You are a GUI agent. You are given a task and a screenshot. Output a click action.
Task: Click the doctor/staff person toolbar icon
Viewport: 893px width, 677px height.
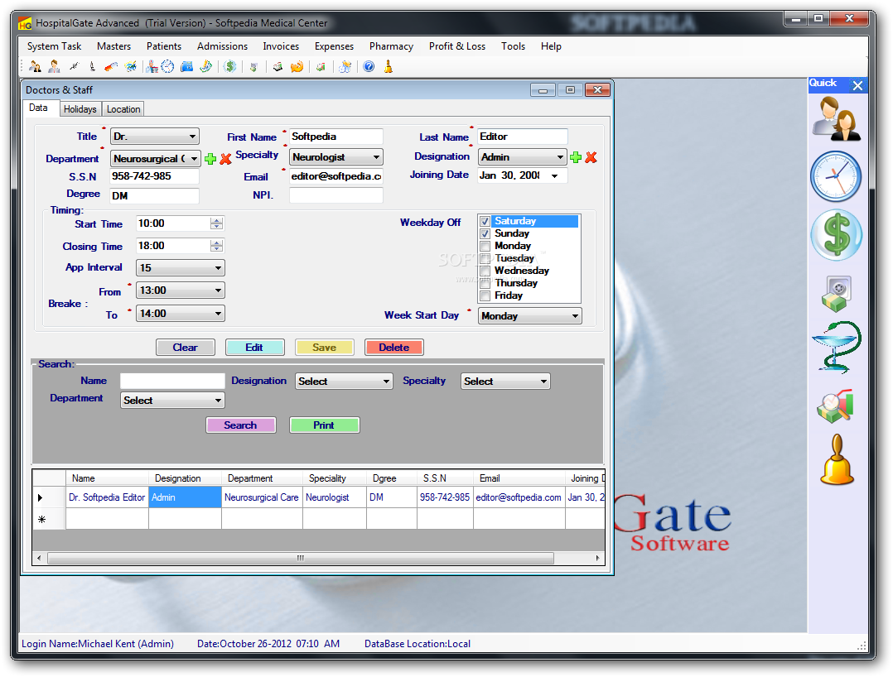click(54, 66)
